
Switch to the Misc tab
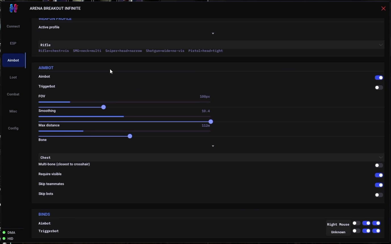click(13, 111)
